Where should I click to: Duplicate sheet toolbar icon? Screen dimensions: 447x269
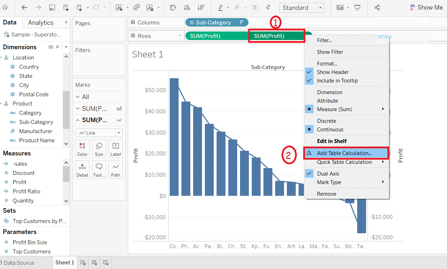[x=136, y=7]
